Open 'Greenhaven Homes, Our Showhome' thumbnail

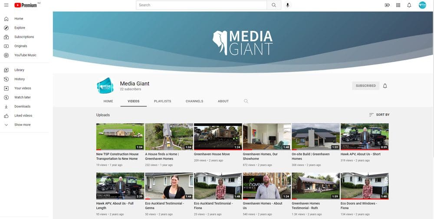[267, 137]
